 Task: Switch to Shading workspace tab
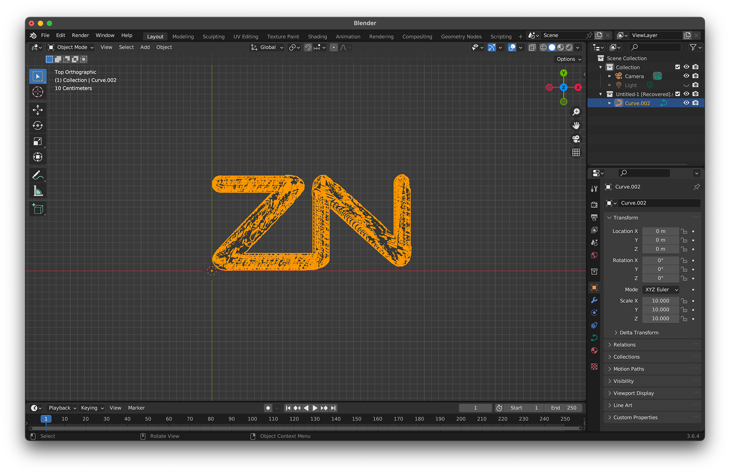[x=317, y=36]
